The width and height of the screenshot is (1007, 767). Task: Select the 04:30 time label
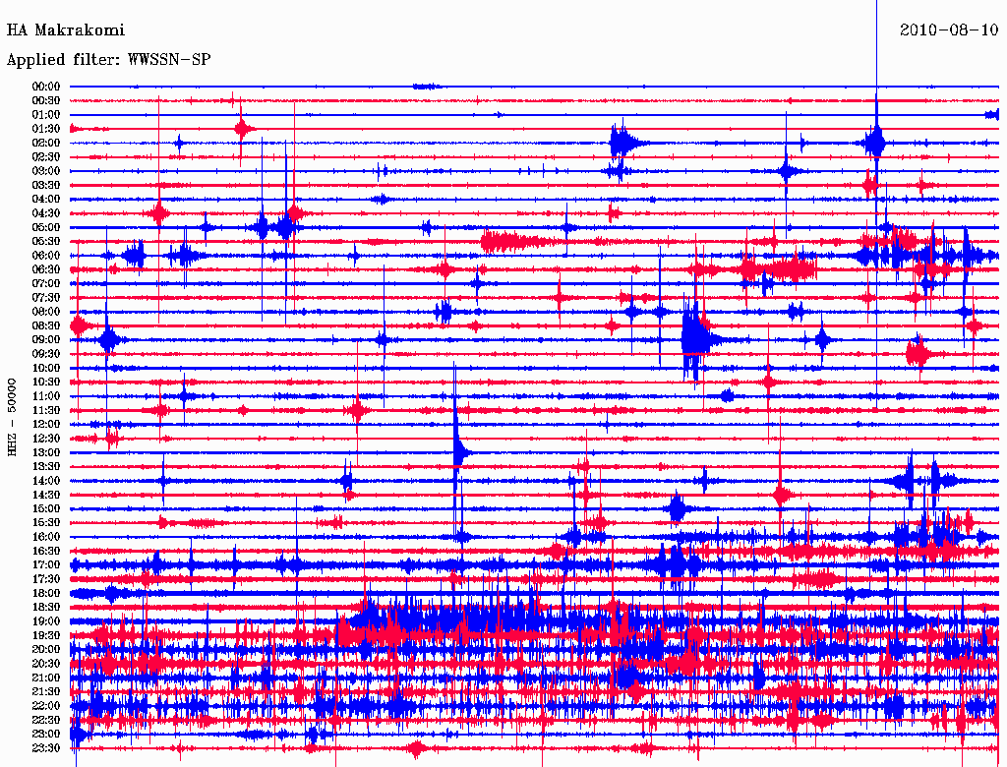click(45, 213)
